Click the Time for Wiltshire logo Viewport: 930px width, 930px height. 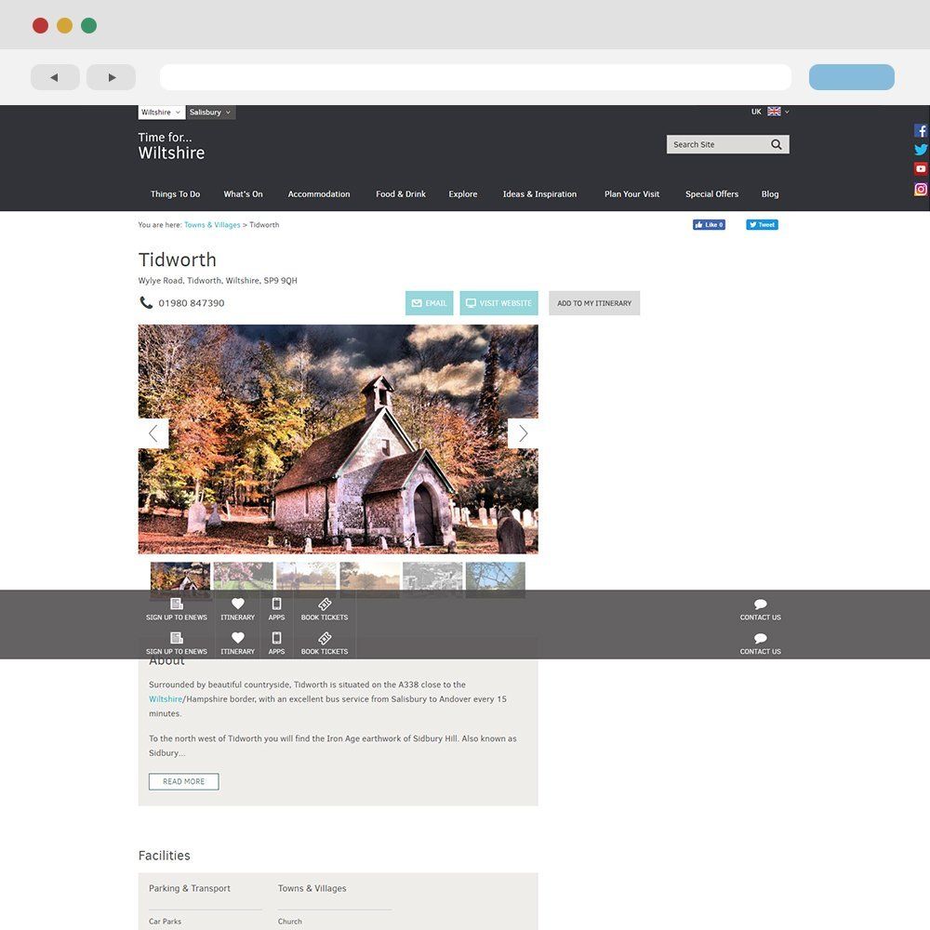[x=171, y=146]
